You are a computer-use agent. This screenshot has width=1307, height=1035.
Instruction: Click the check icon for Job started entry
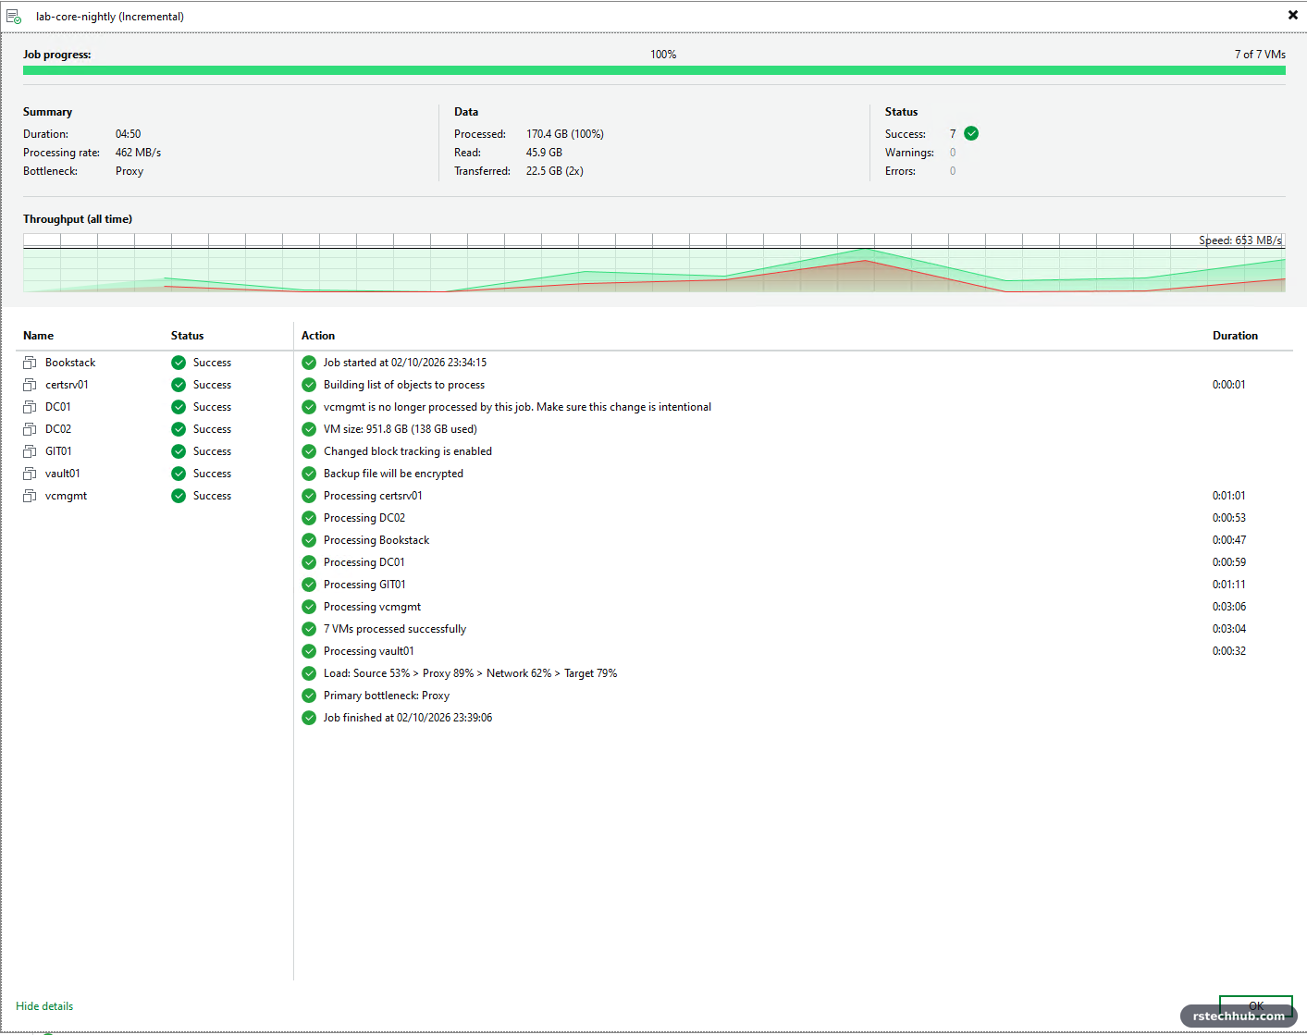309,363
